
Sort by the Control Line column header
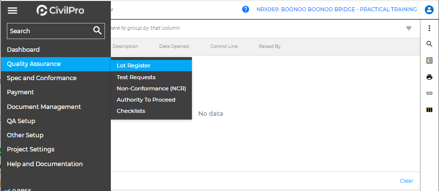(x=224, y=46)
